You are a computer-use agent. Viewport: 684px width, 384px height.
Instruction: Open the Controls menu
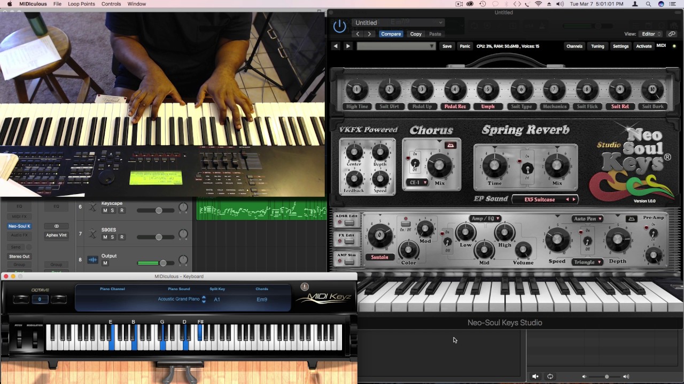[x=111, y=4]
